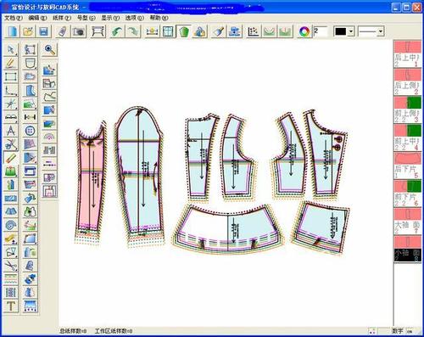The image size is (424, 337).
Task: Select 前上中 piece in pattern list
Action: [407, 138]
